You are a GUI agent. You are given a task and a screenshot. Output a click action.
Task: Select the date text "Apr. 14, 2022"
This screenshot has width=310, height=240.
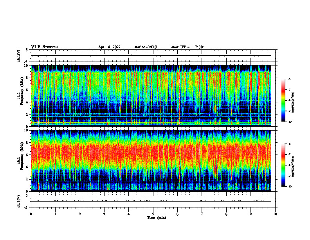tap(109, 47)
